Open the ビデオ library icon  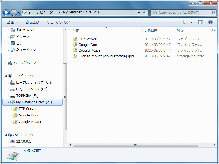13,43
